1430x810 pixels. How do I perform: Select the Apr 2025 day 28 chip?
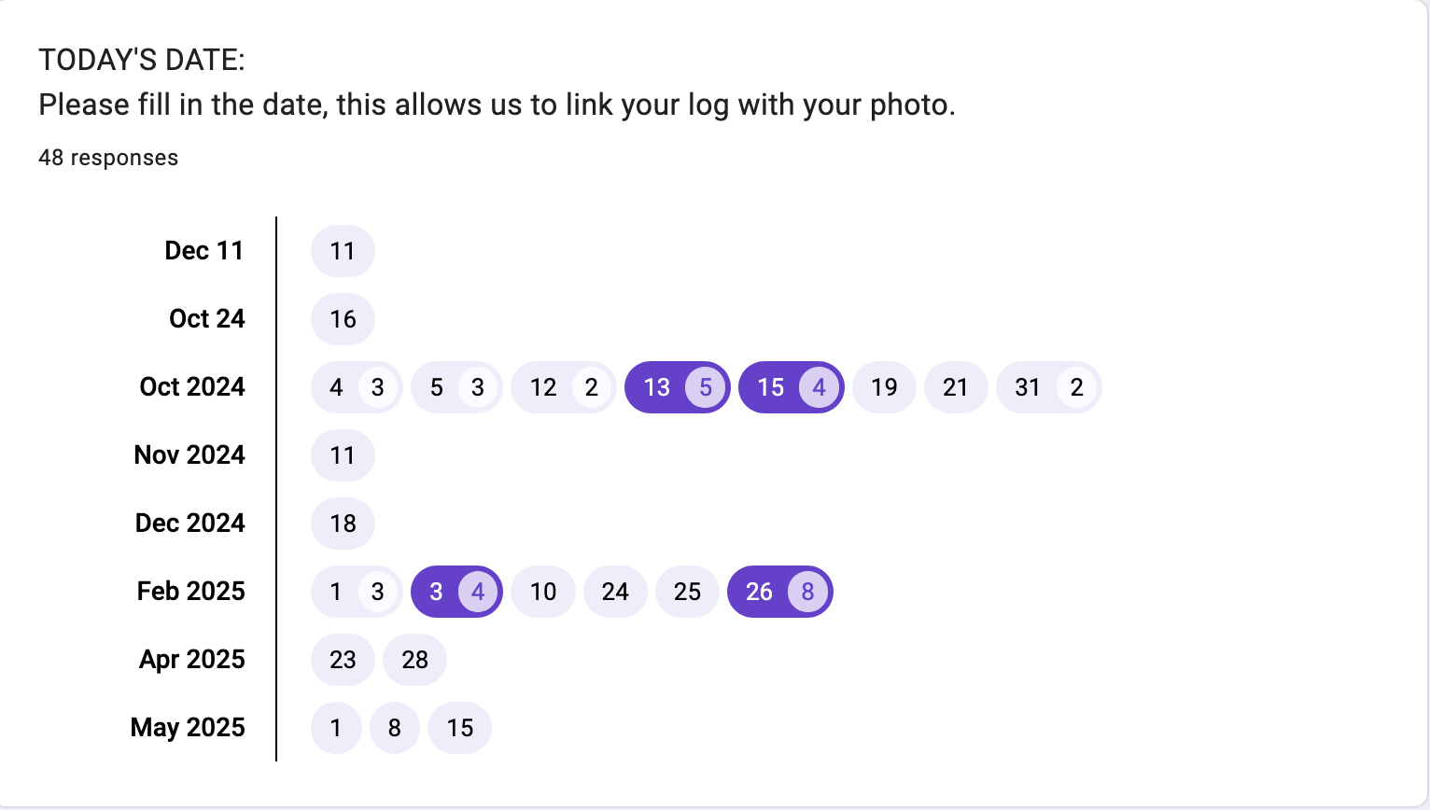pos(414,660)
